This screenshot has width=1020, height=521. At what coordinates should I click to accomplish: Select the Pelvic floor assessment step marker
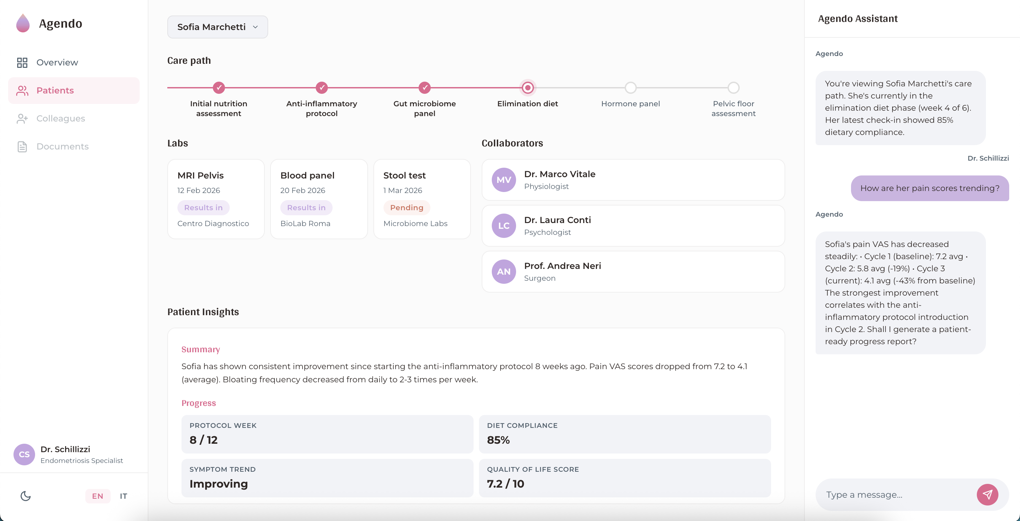point(733,87)
